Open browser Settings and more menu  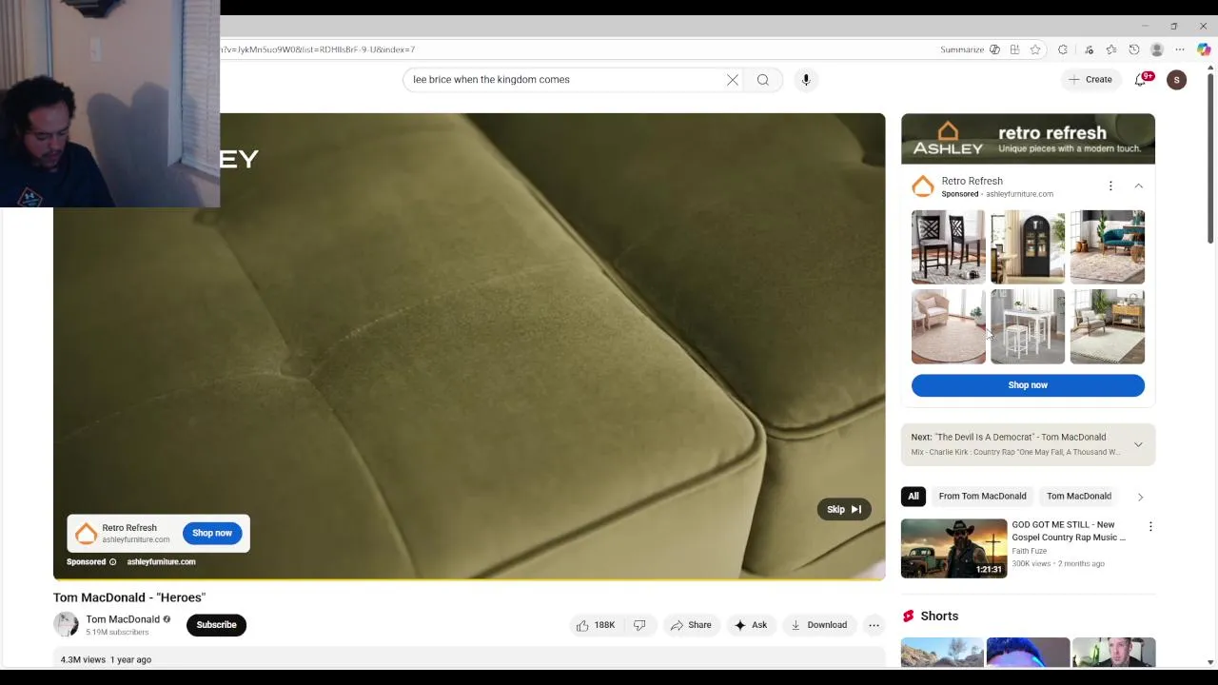coord(1180,49)
